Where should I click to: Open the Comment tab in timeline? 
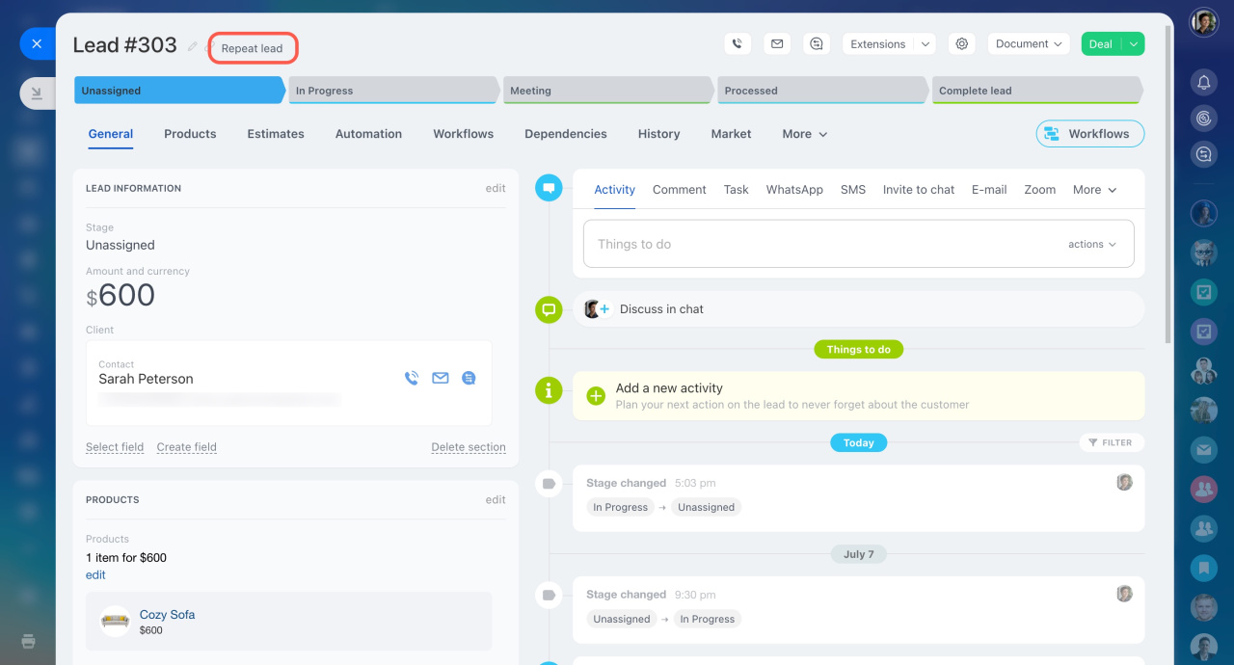pos(679,190)
